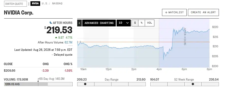The image size is (226, 92).
Task: Expand the dropdown arrow next to 1D
Action: 127,23
